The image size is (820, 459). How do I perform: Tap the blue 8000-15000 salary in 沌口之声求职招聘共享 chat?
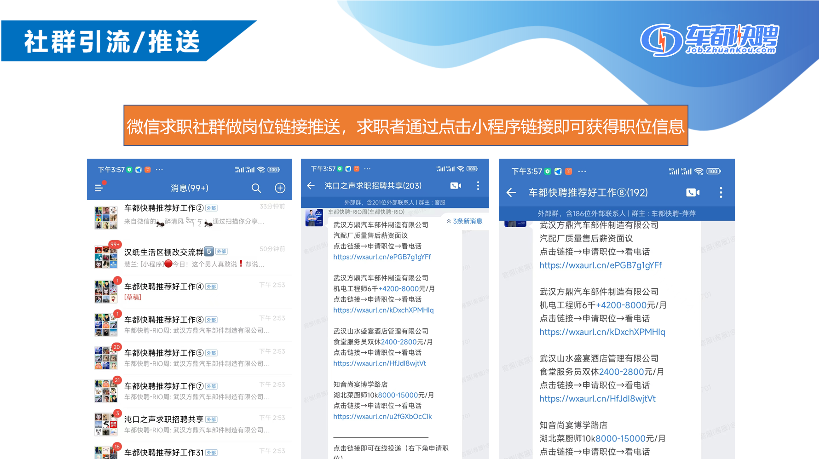[x=398, y=395]
